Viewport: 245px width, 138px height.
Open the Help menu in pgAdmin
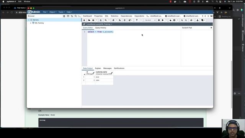point(69,12)
